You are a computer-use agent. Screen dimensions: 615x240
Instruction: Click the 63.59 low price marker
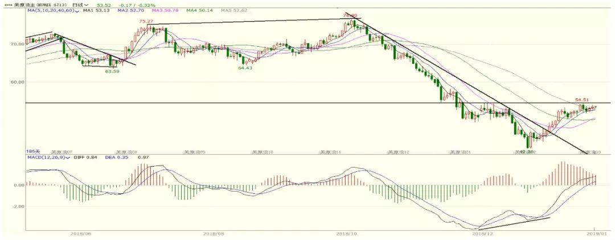(112, 72)
